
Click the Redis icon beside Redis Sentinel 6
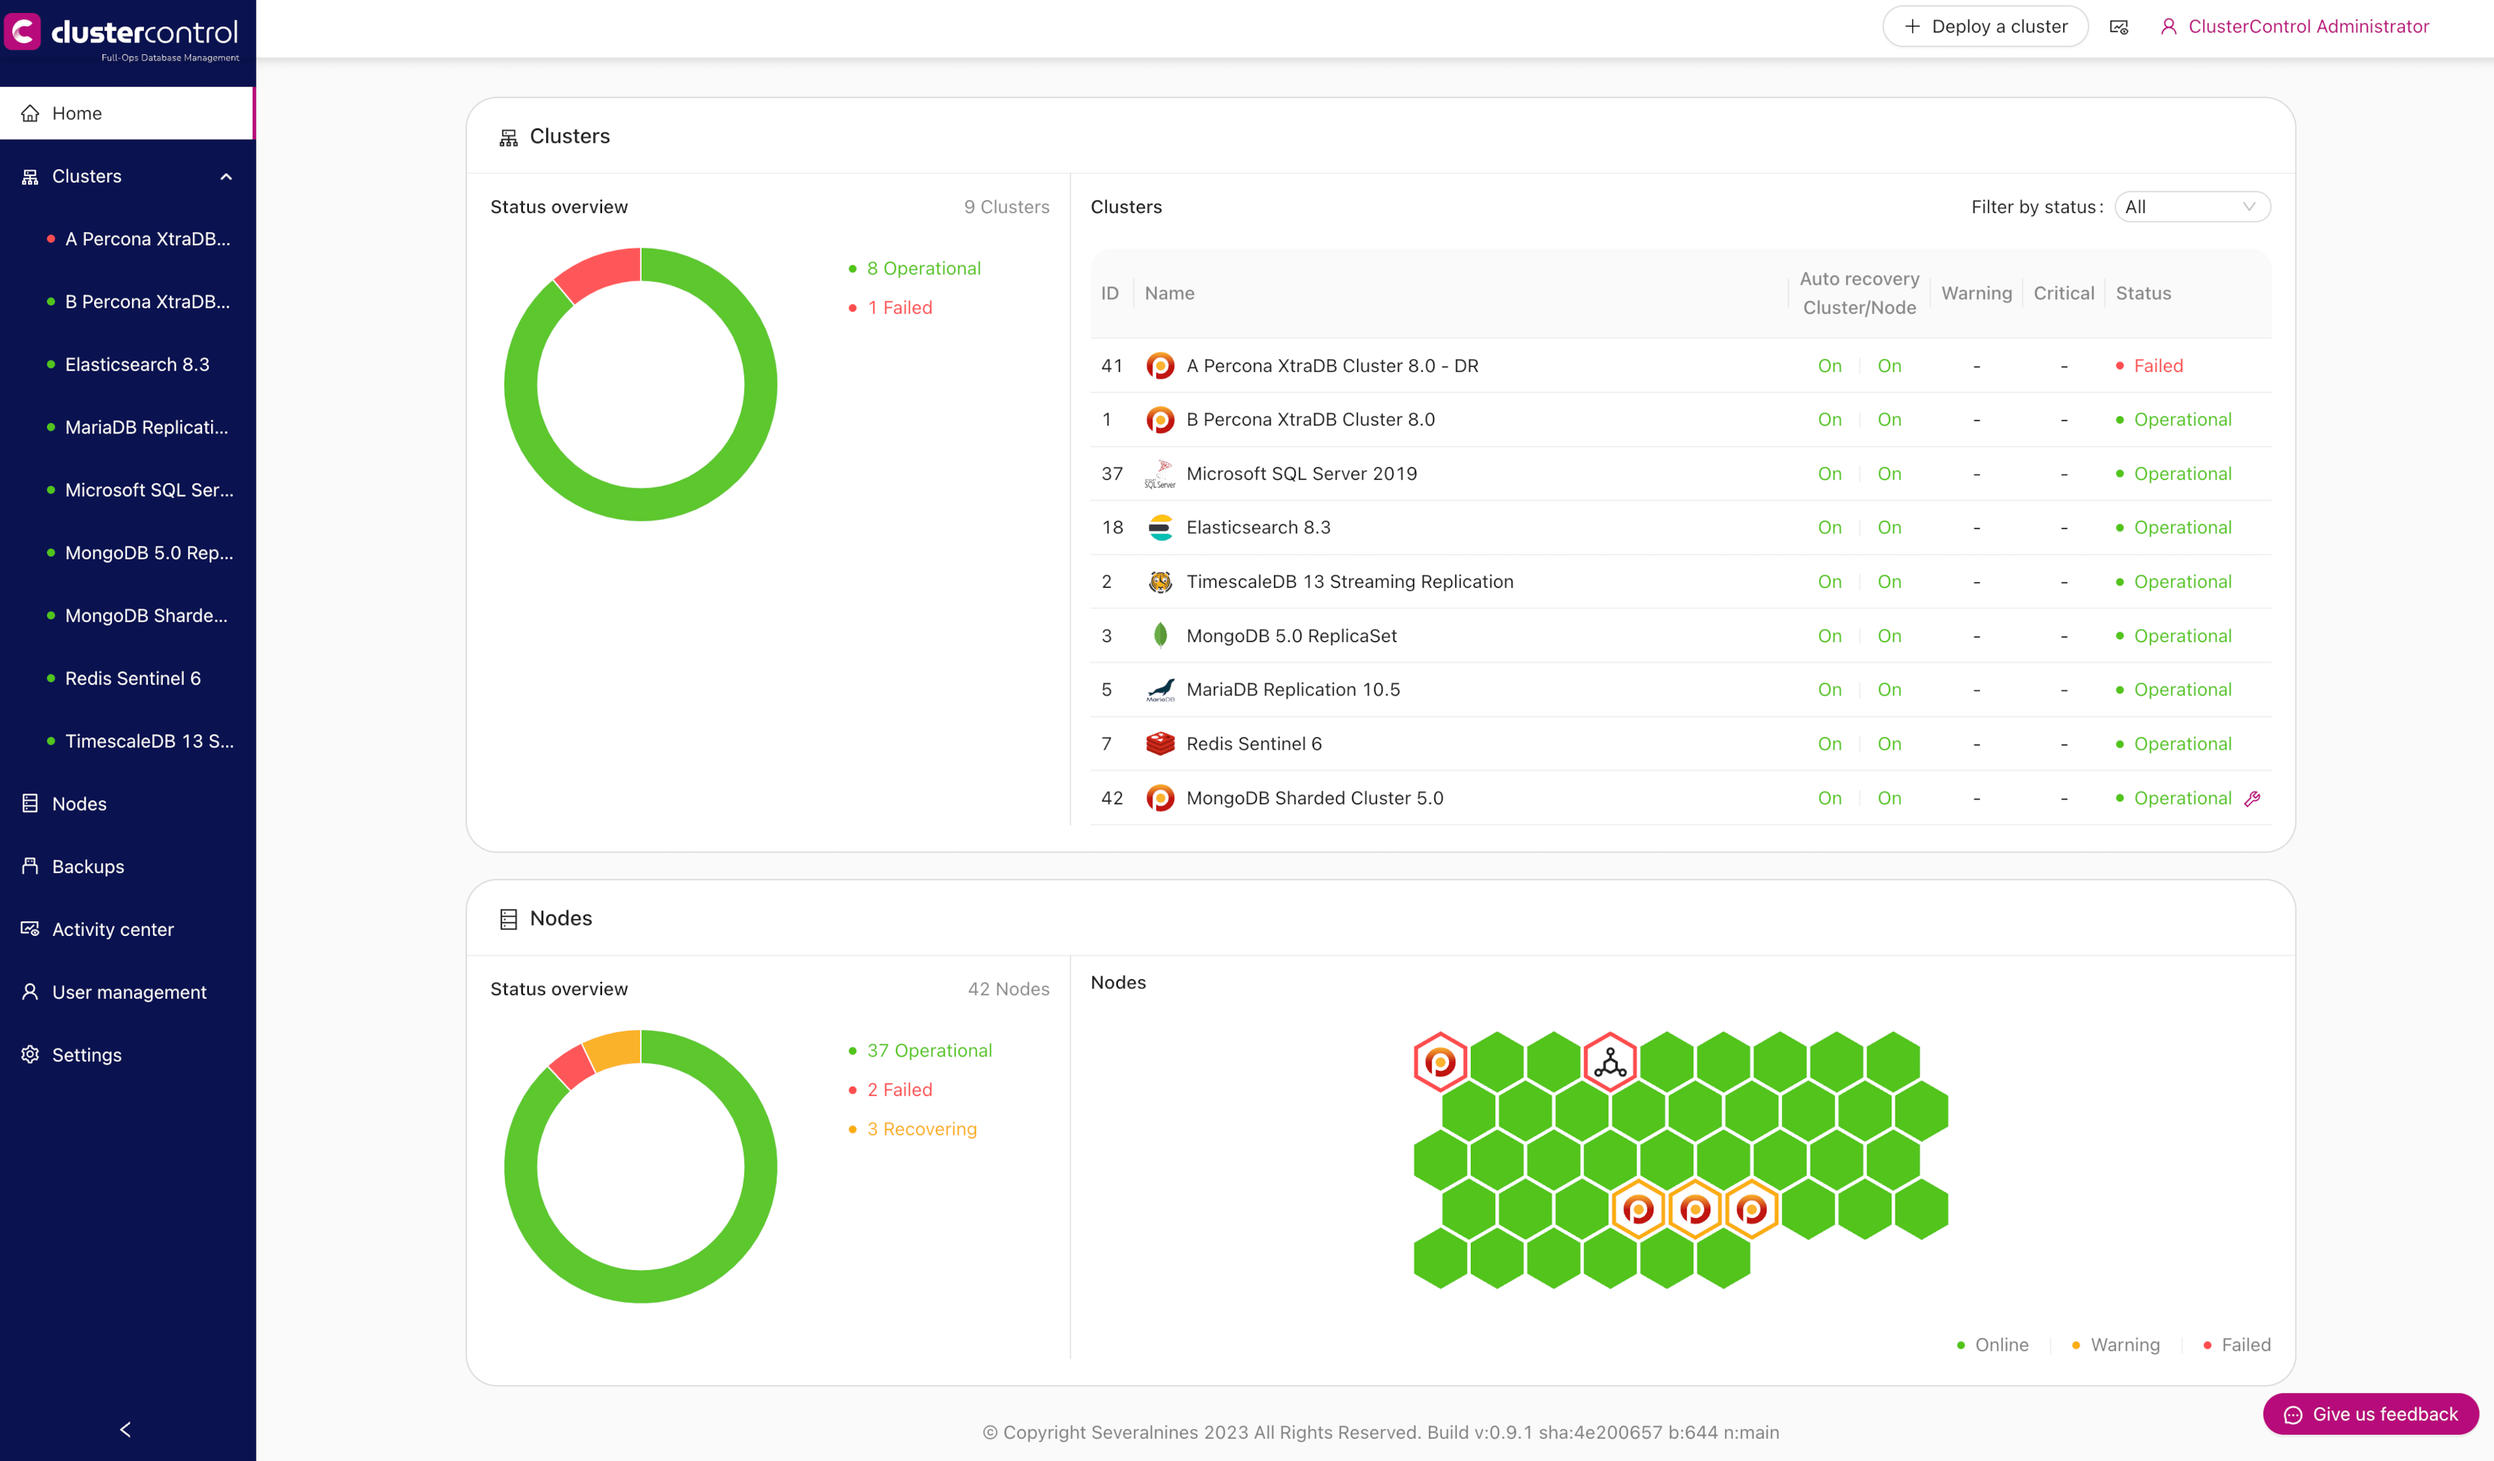1160,743
